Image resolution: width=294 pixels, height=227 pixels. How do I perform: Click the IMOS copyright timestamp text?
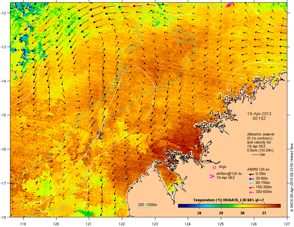[292, 178]
